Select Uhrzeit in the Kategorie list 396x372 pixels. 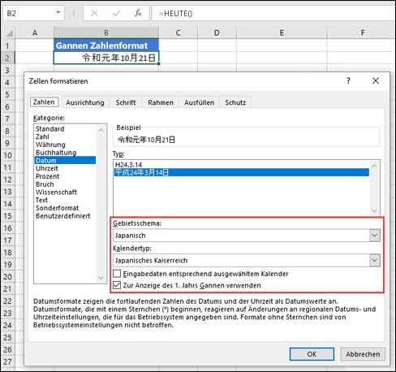point(47,168)
